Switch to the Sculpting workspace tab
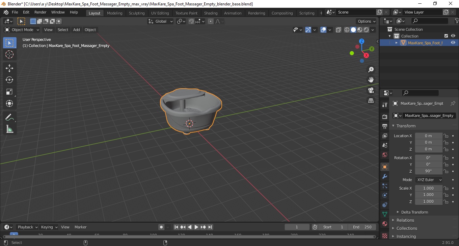The height and width of the screenshot is (246, 459). pos(137,13)
